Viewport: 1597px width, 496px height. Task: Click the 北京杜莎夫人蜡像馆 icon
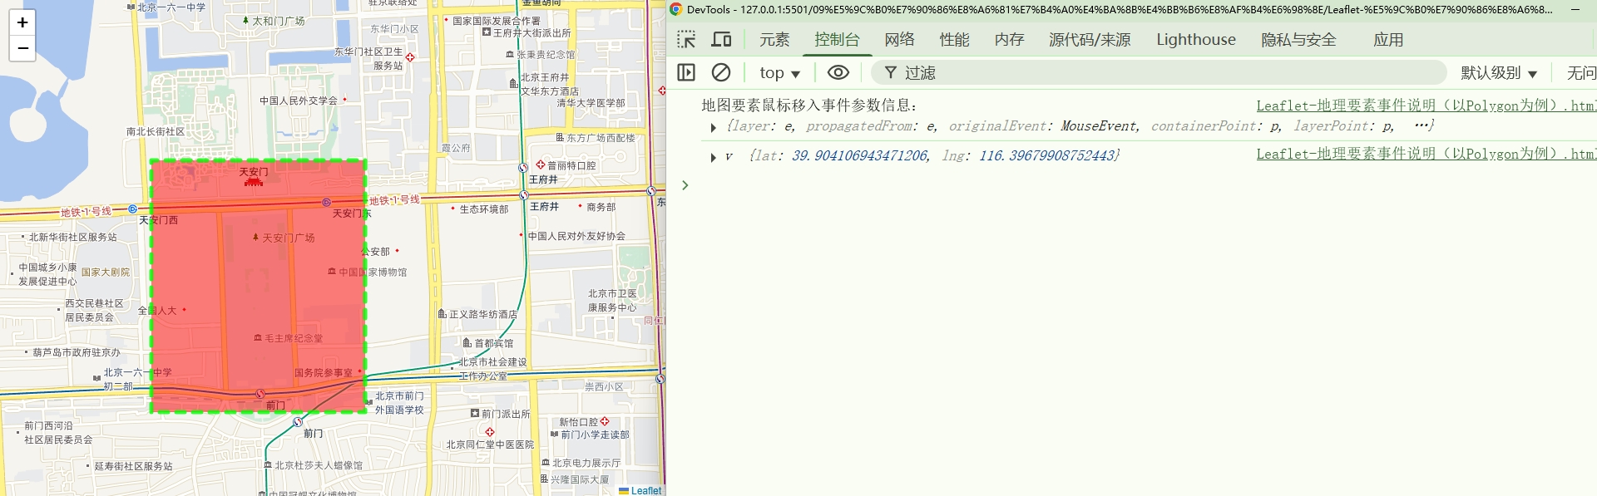tap(268, 465)
